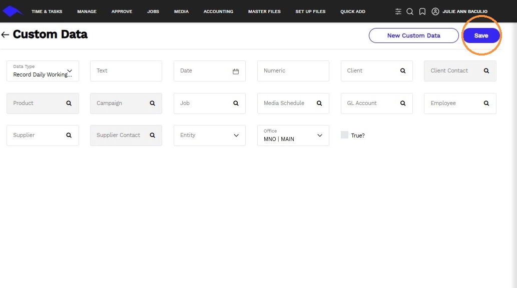Click the Supplier search magnifier
The width and height of the screenshot is (517, 288).
pos(69,135)
